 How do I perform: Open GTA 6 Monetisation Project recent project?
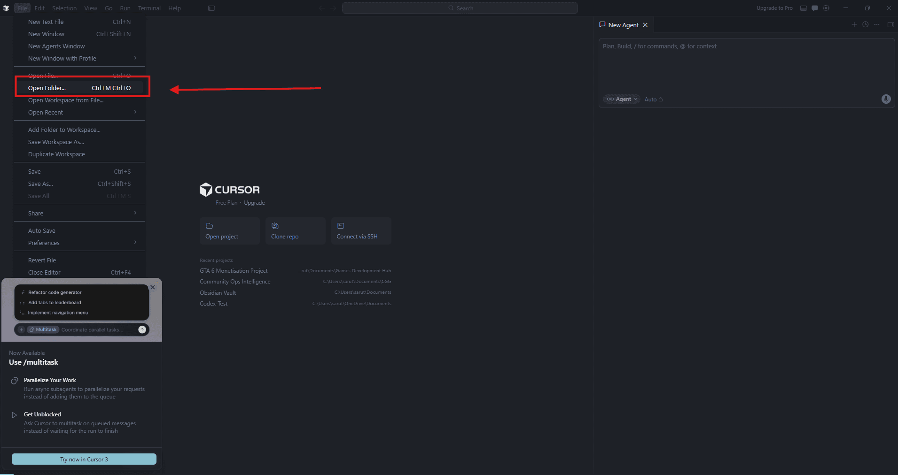pyautogui.click(x=296, y=271)
